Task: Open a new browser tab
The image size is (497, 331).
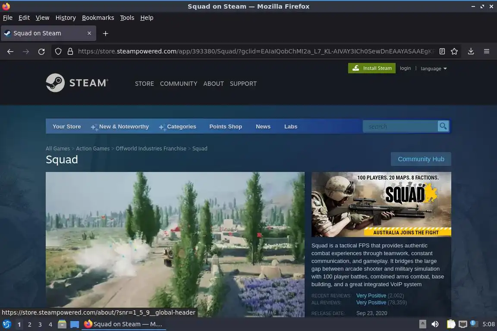Action: click(x=106, y=33)
